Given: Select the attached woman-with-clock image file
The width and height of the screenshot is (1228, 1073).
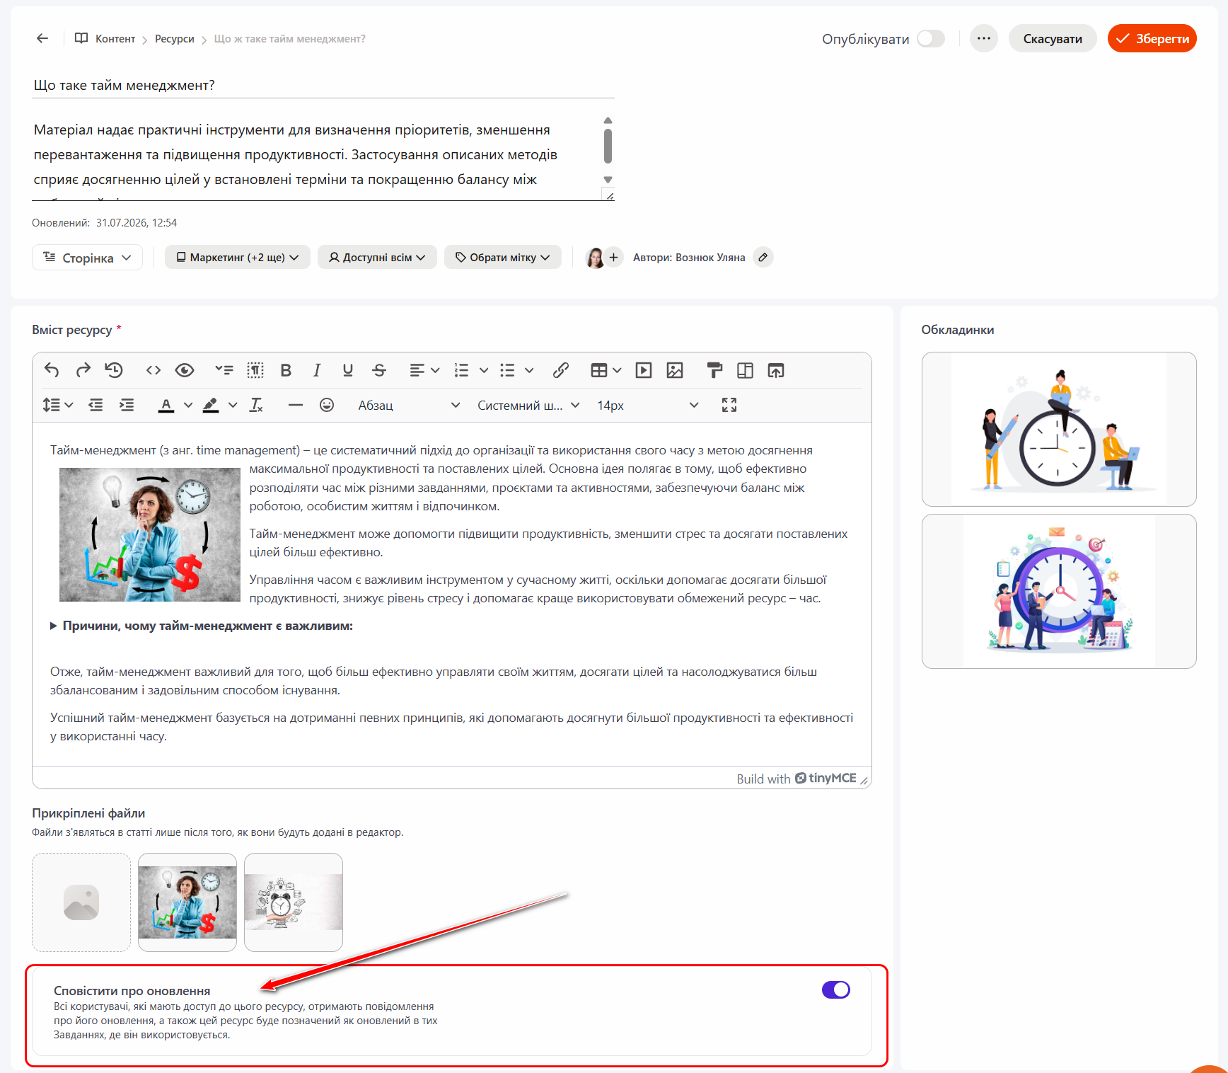Looking at the screenshot, I should pyautogui.click(x=187, y=902).
